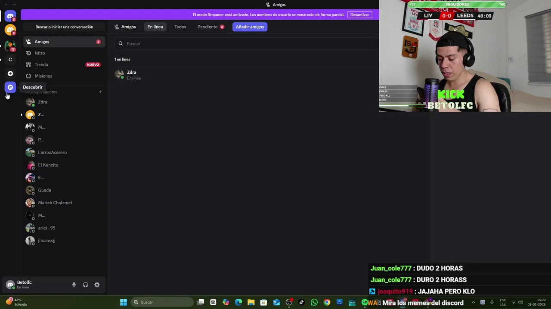This screenshot has width=551, height=309.
Task: Open online friend Zdra row
Action: pos(247,75)
